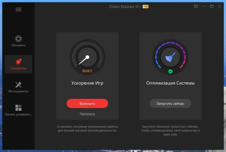Image resolution: width=226 pixels, height=152 pixels.
Task: Click the ВЫКЛ status text
Action: point(87,71)
